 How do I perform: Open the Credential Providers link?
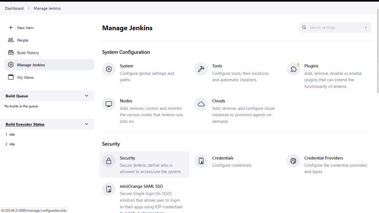323,158
